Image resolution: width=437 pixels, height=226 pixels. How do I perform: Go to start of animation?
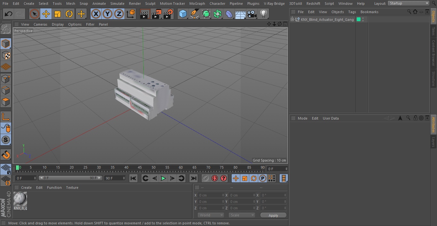(133, 178)
